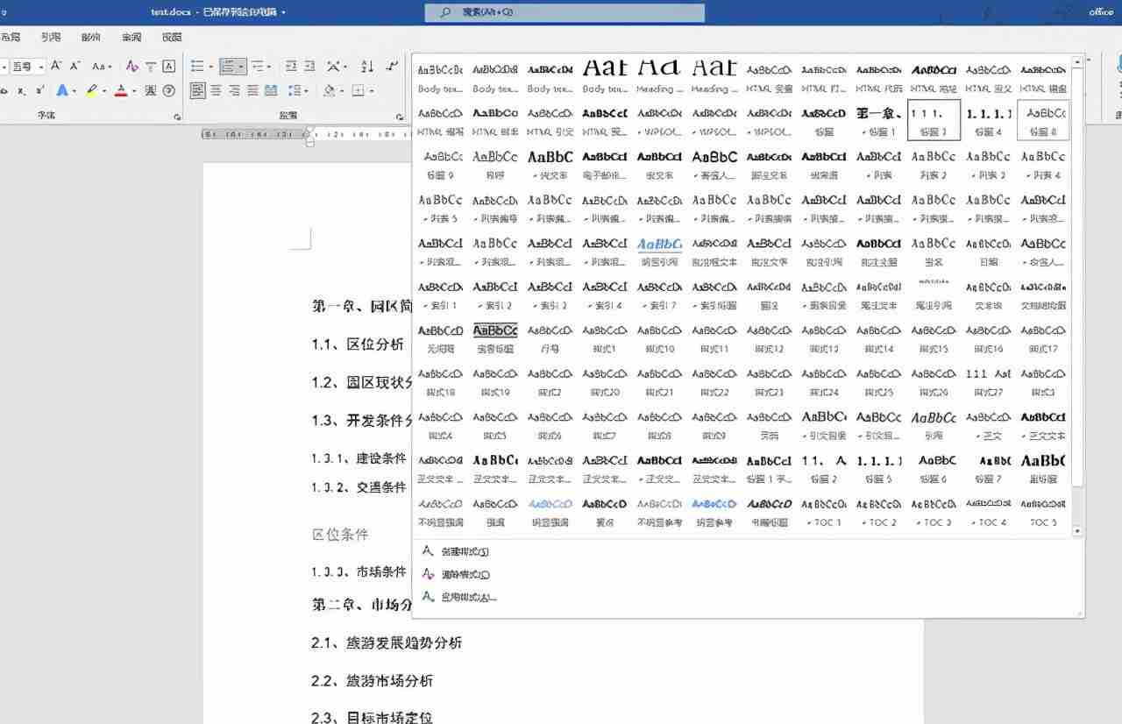This screenshot has height=724, width=1122.
Task: Click the sort icon in the paragraph group
Action: click(x=367, y=67)
